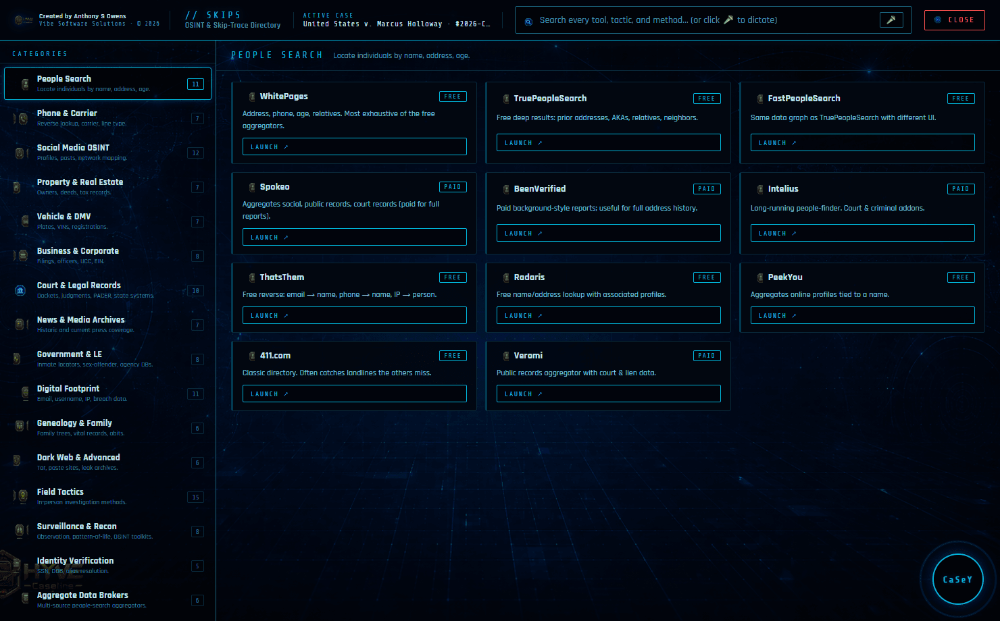Click the SKIPS directory title in header
Screen dimensions: 1000x621
[x=214, y=15]
